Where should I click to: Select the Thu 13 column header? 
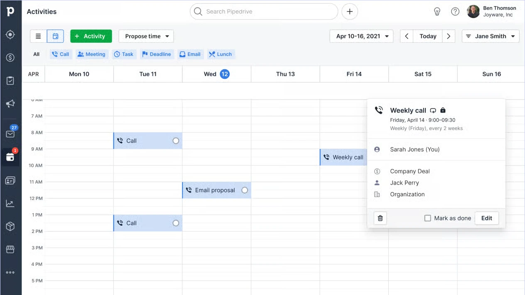tap(285, 74)
